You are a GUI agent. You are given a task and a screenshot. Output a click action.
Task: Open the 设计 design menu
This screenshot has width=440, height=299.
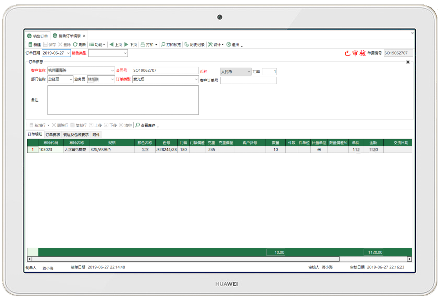click(216, 44)
